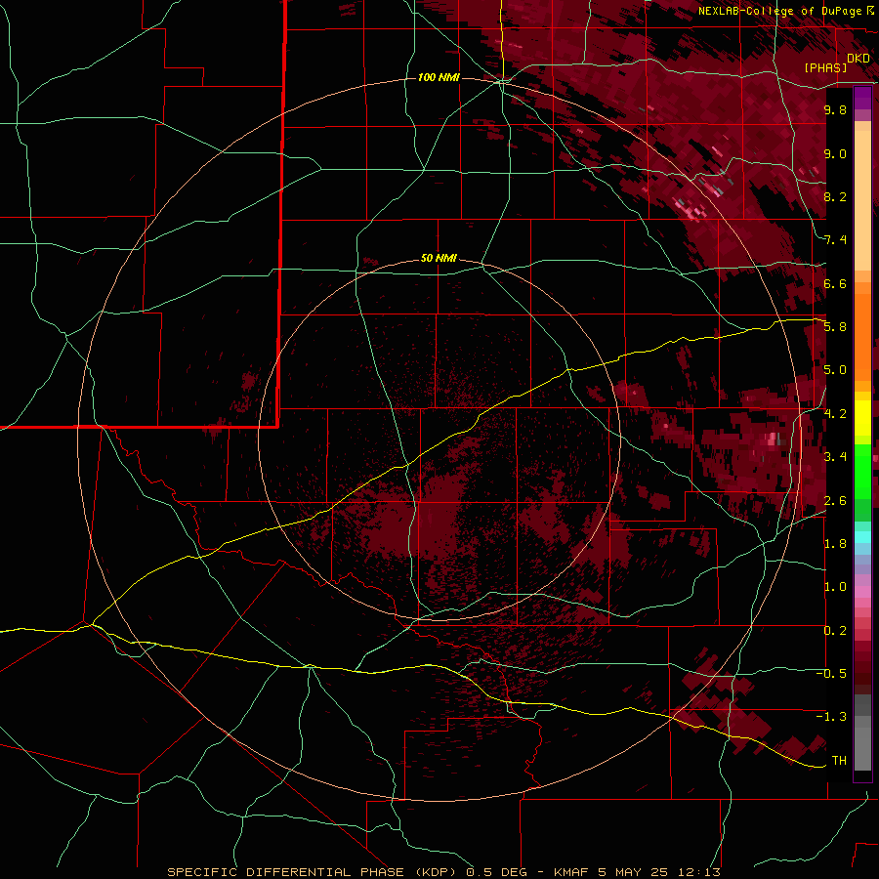Click the 1.8 value on the color scale

click(x=835, y=544)
